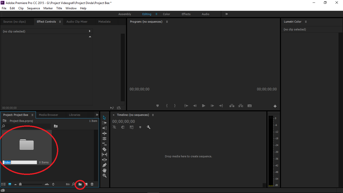Click the thumbnail zoom slider handle
Viewport: 343px width, 193px height.
tap(20, 184)
